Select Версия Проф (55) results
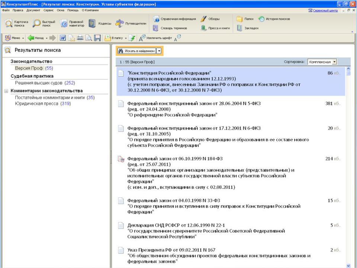Viewport: 357px width, 268px height. [34, 68]
